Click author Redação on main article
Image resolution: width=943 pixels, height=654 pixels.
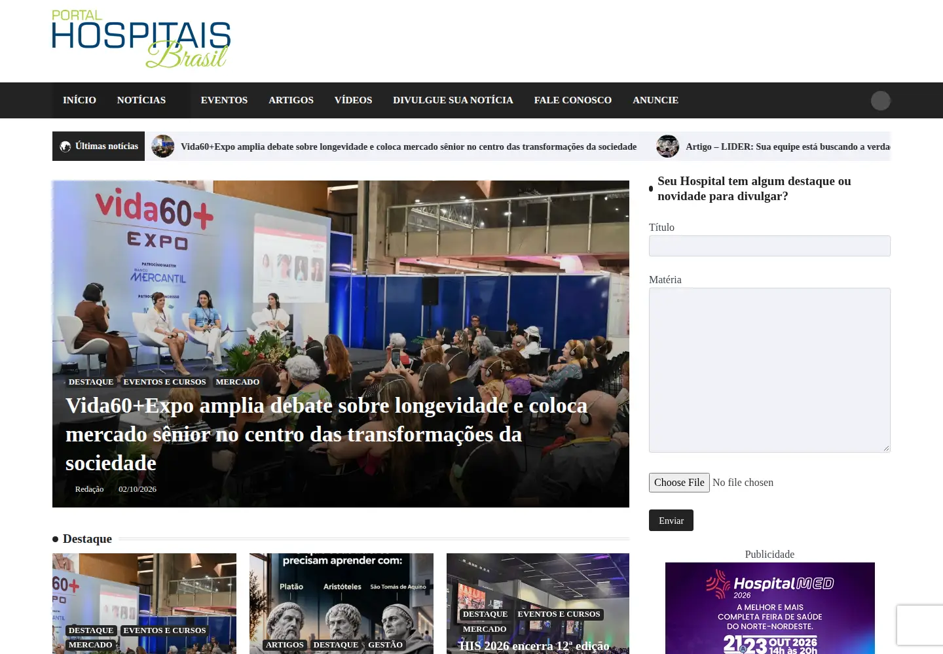[89, 489]
